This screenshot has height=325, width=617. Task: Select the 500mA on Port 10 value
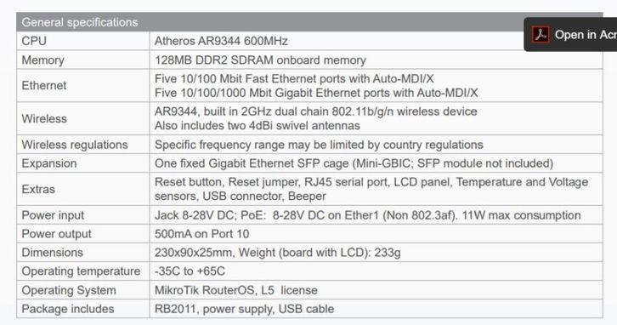(202, 234)
